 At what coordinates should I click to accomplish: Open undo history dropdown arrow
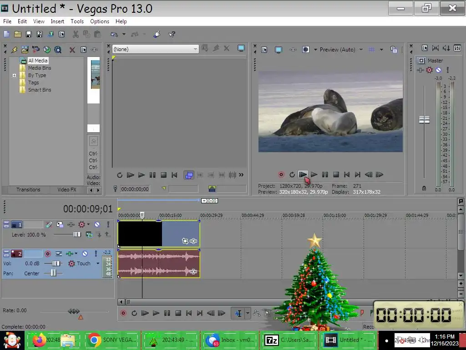[124, 34]
